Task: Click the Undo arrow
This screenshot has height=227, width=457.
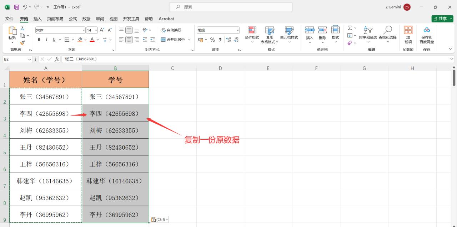Action: [25, 7]
